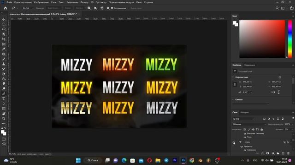
Task: Select the Clone Stamp tool
Action: pos(4,64)
